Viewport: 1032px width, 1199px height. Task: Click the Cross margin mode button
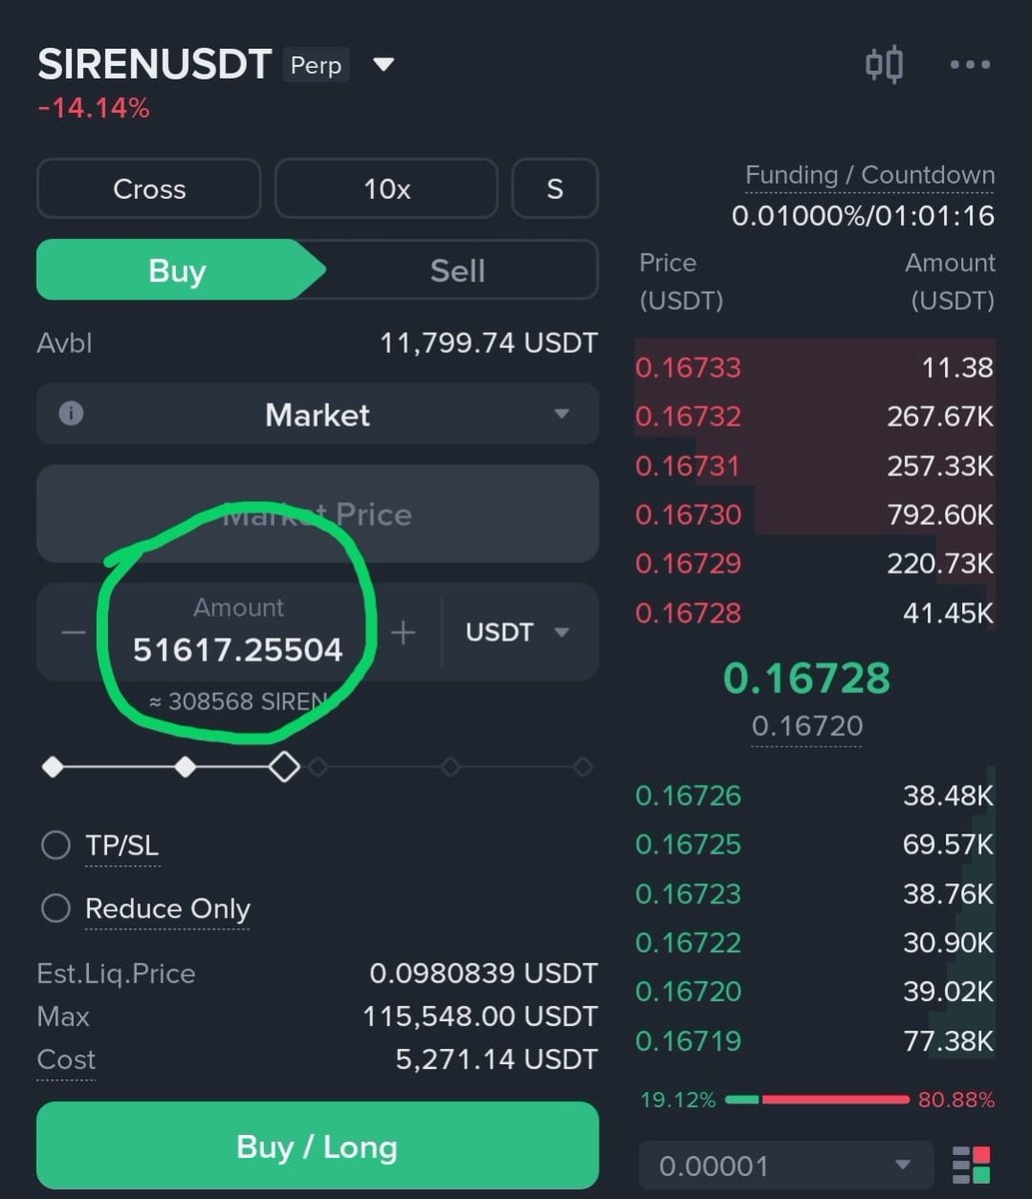point(148,189)
